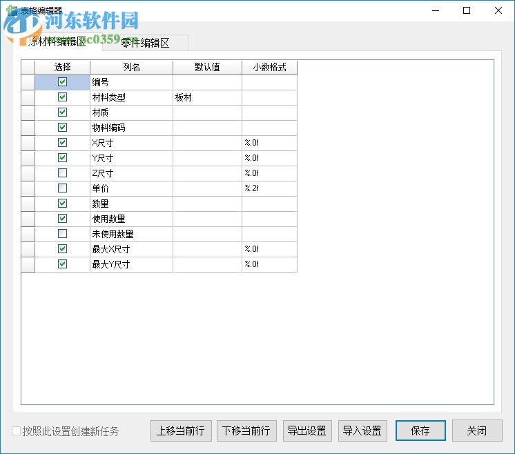Select the Z尺寸 column name cell
Viewport: 515px width, 454px height.
[x=131, y=173]
